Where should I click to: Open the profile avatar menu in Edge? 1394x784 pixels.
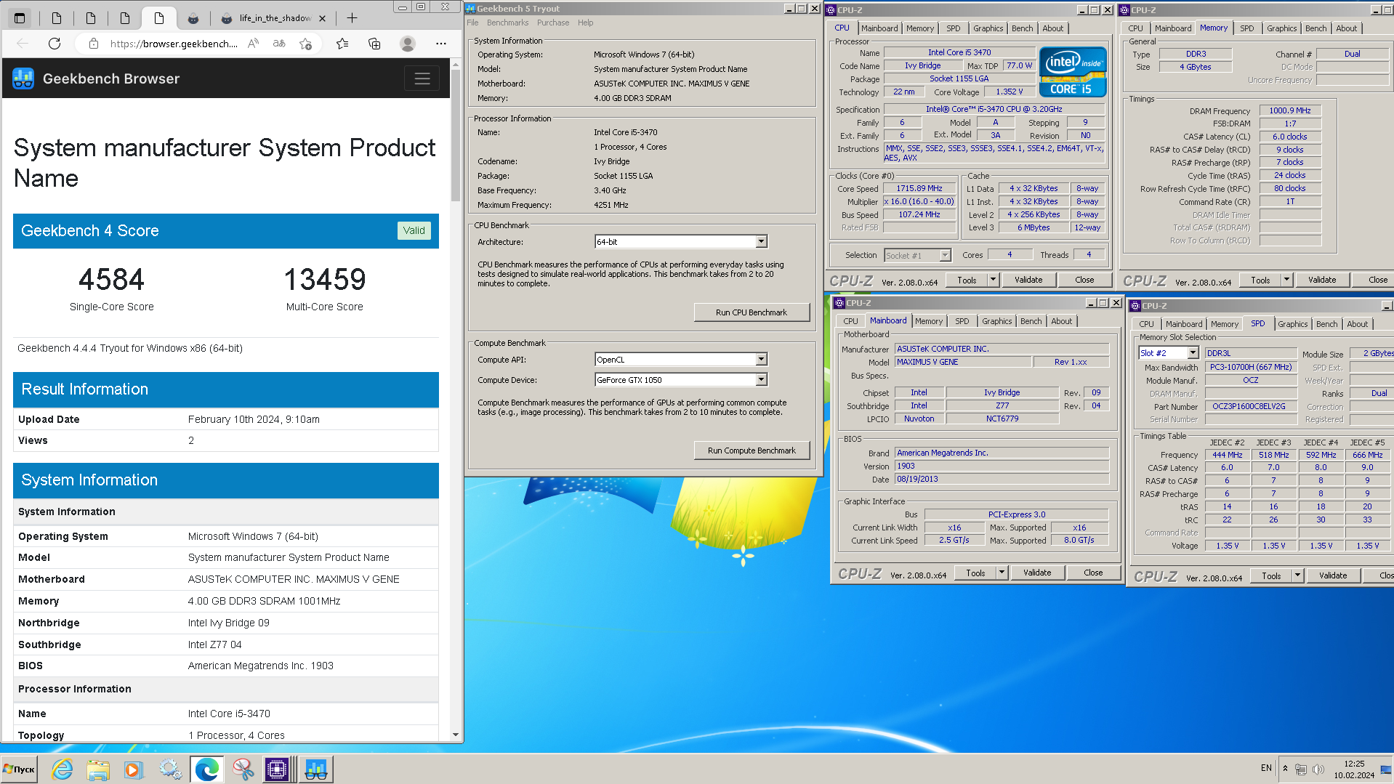[408, 44]
